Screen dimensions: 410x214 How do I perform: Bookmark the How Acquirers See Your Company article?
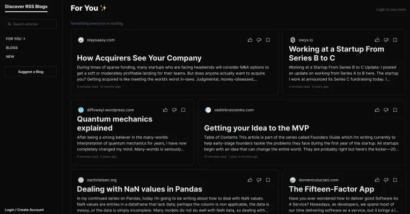click(268, 40)
